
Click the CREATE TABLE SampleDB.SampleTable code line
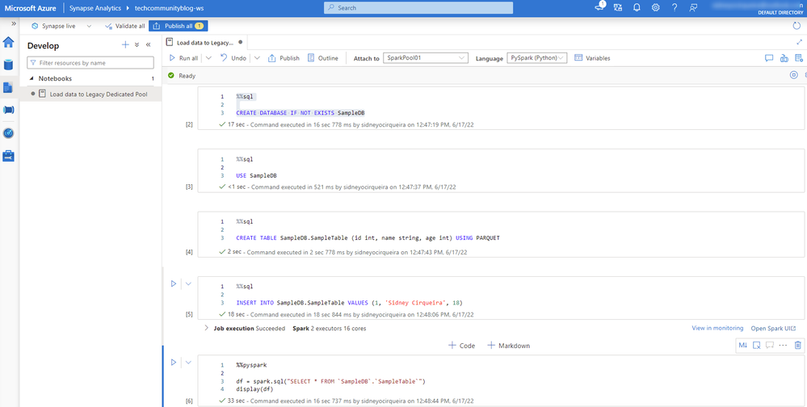point(368,238)
